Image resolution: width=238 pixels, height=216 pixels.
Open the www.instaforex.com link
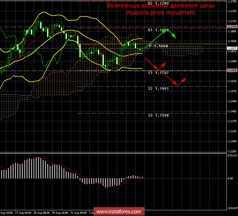(119, 212)
